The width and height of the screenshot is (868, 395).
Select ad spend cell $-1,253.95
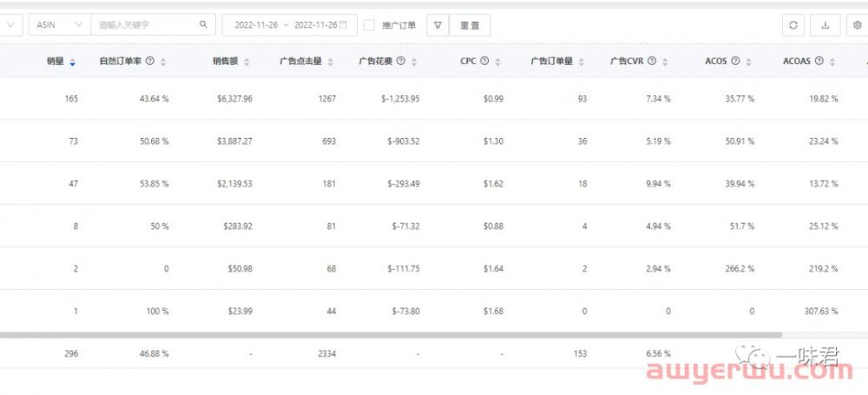400,99
